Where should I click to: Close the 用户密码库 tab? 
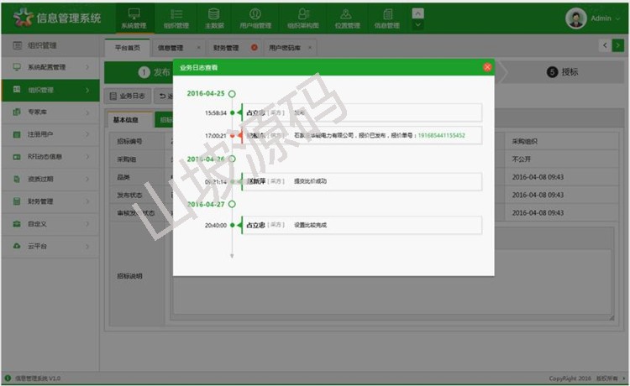pyautogui.click(x=310, y=47)
